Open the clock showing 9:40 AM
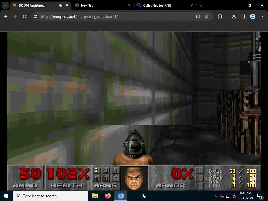 (x=245, y=196)
